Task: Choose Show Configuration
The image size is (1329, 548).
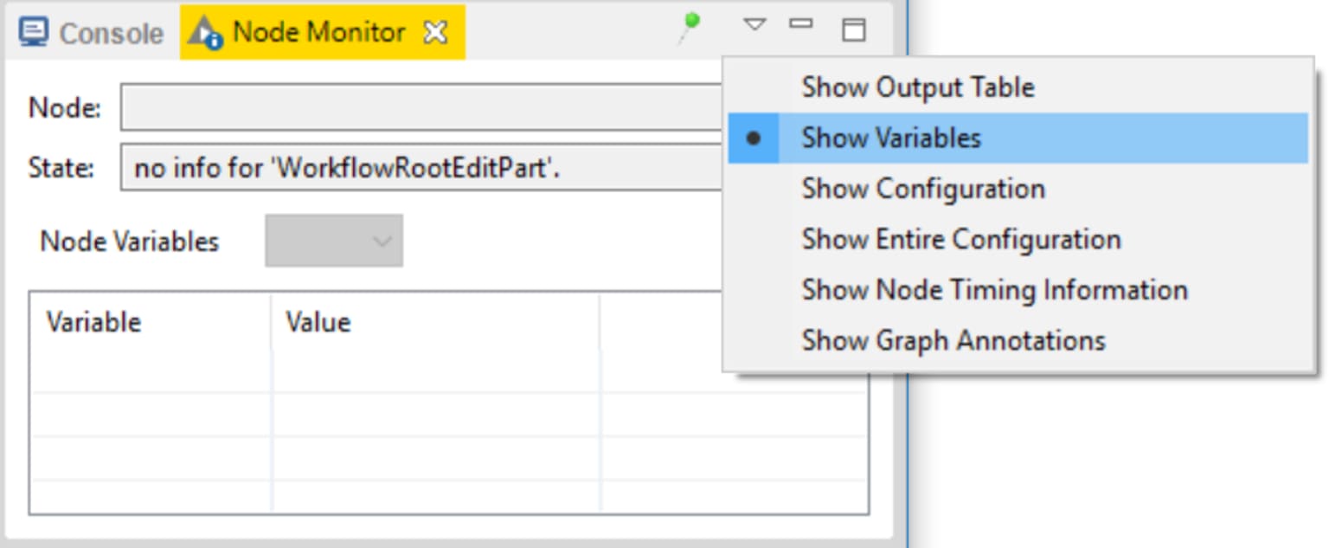Action: pyautogui.click(x=1018, y=189)
